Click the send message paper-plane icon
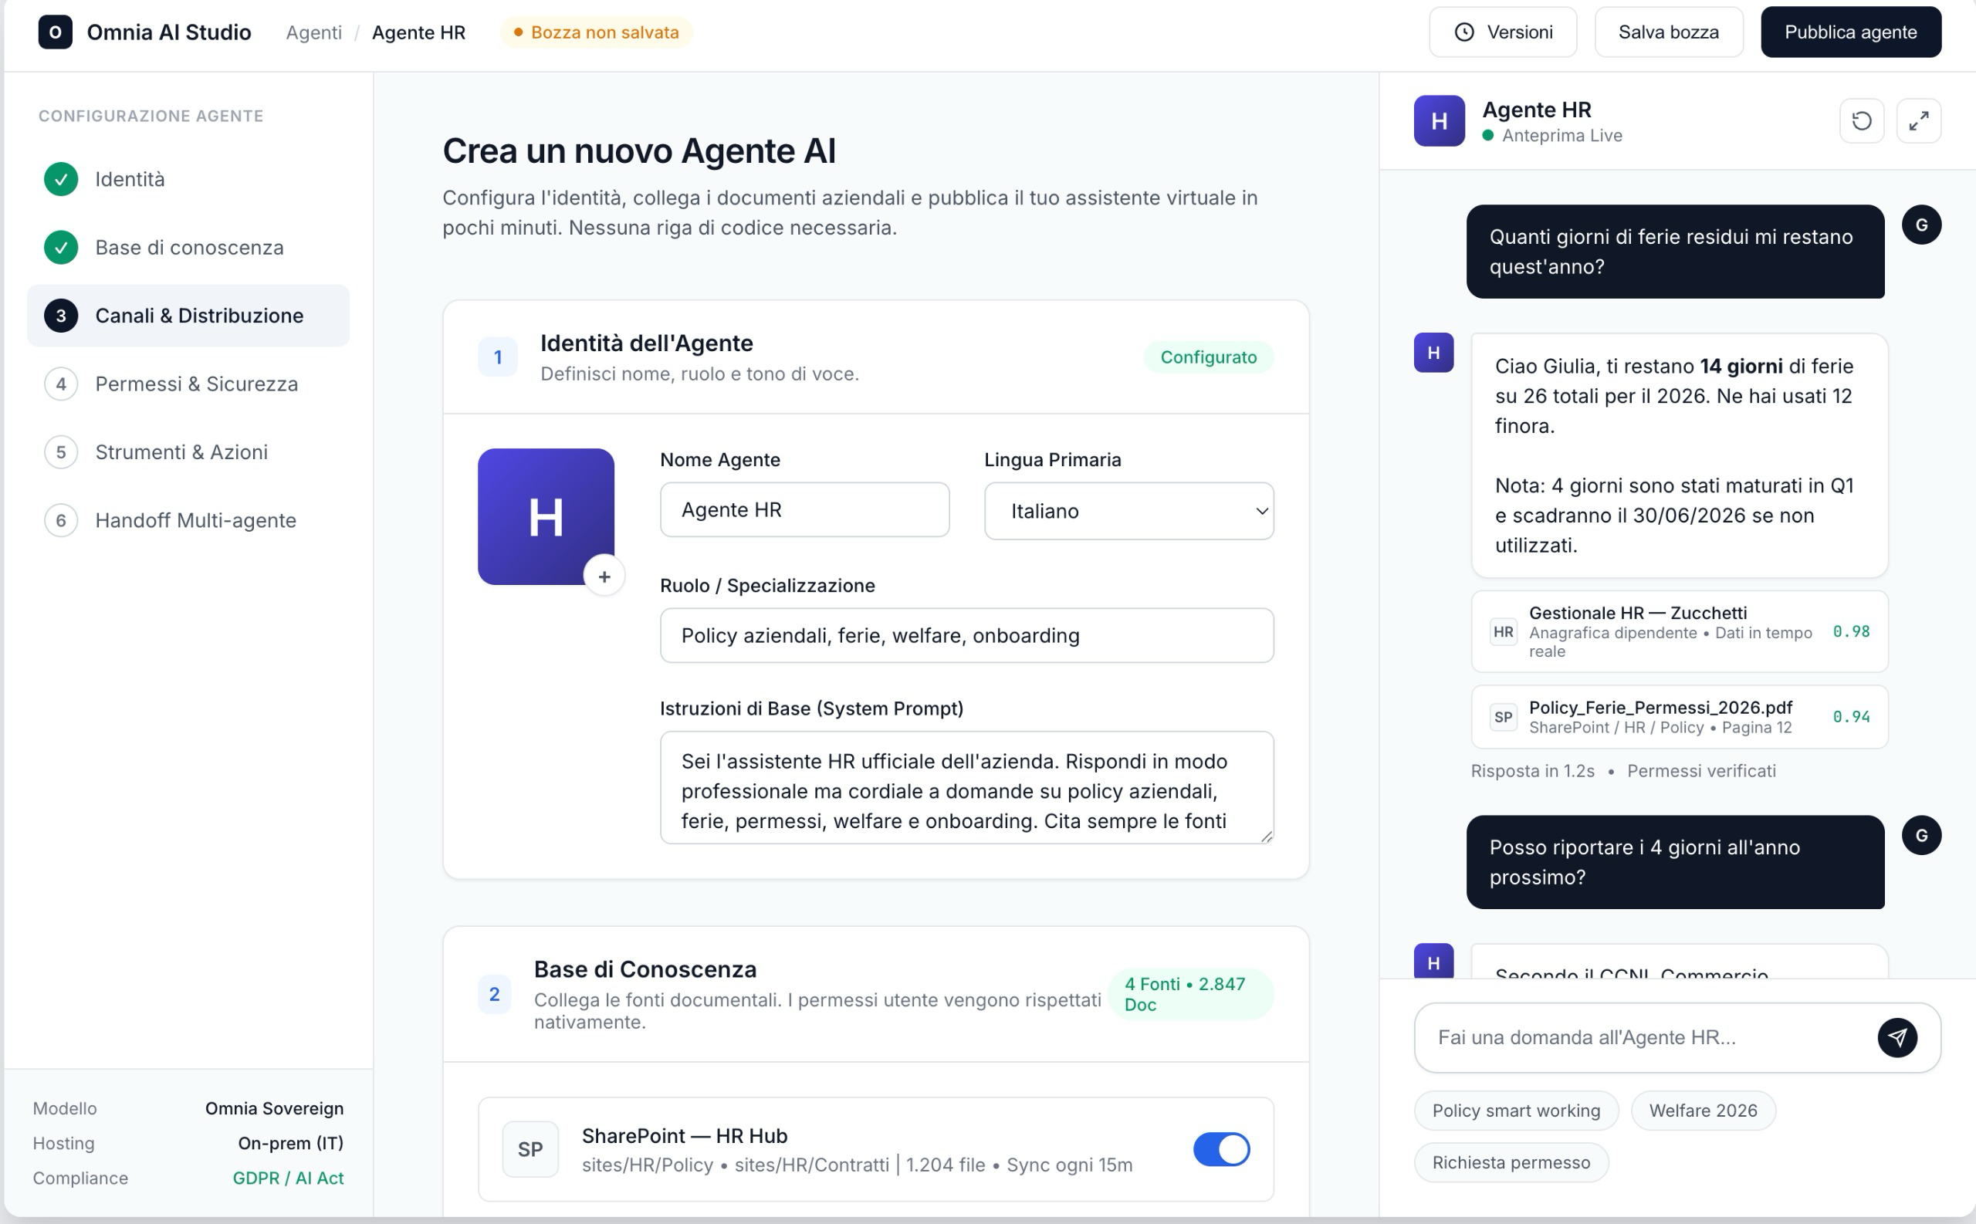 1897,1038
